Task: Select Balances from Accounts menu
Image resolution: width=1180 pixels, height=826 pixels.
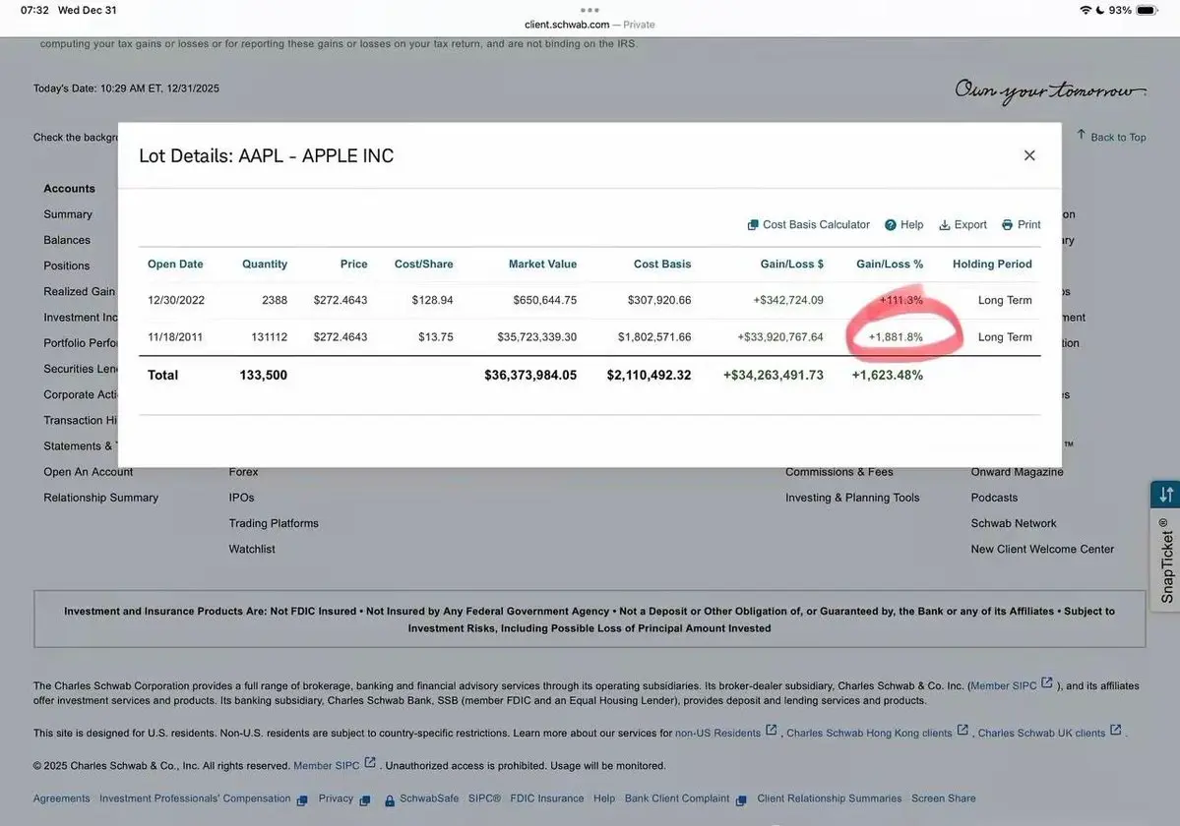Action: (67, 240)
